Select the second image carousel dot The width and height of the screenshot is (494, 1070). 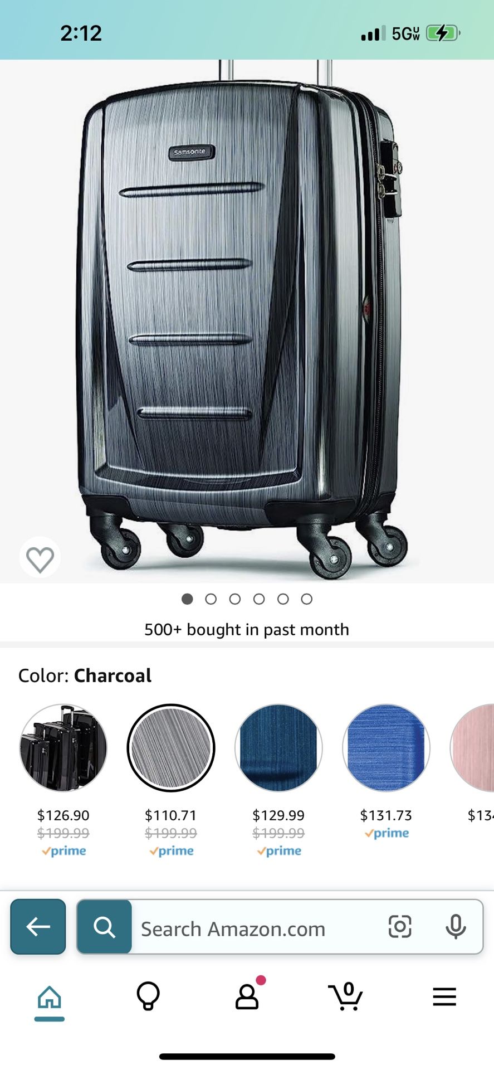211,599
